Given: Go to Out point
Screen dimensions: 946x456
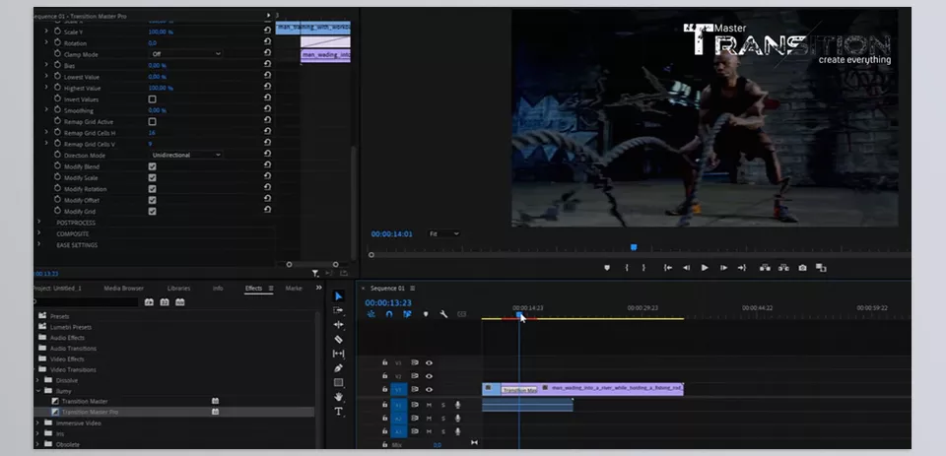Looking at the screenshot, I should (741, 268).
